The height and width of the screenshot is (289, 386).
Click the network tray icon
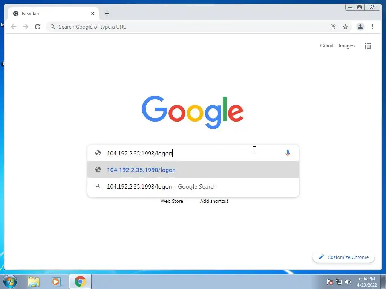339,282
